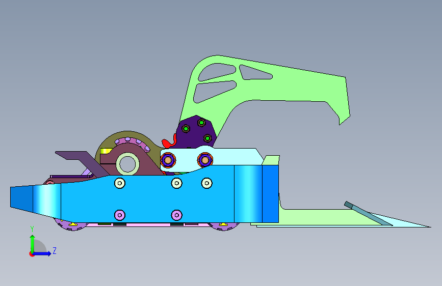This screenshot has height=286, width=442.
Task: Click the "Y" label on the axis triad
Action: (x=32, y=229)
